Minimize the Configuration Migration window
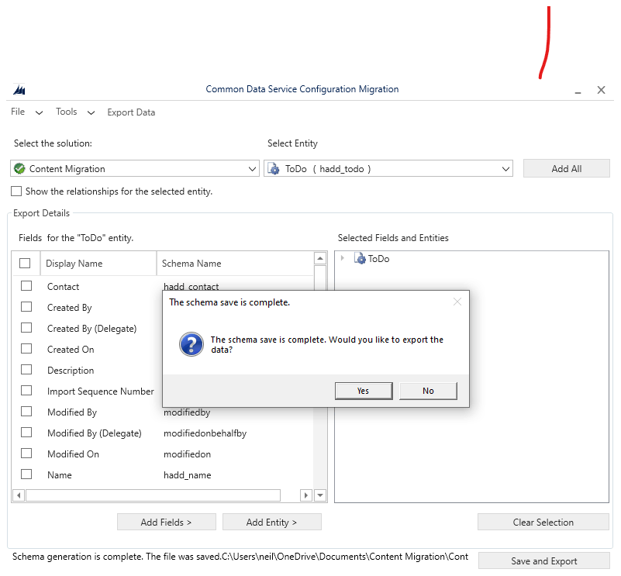Viewport: 621px width, 576px height. [x=578, y=91]
